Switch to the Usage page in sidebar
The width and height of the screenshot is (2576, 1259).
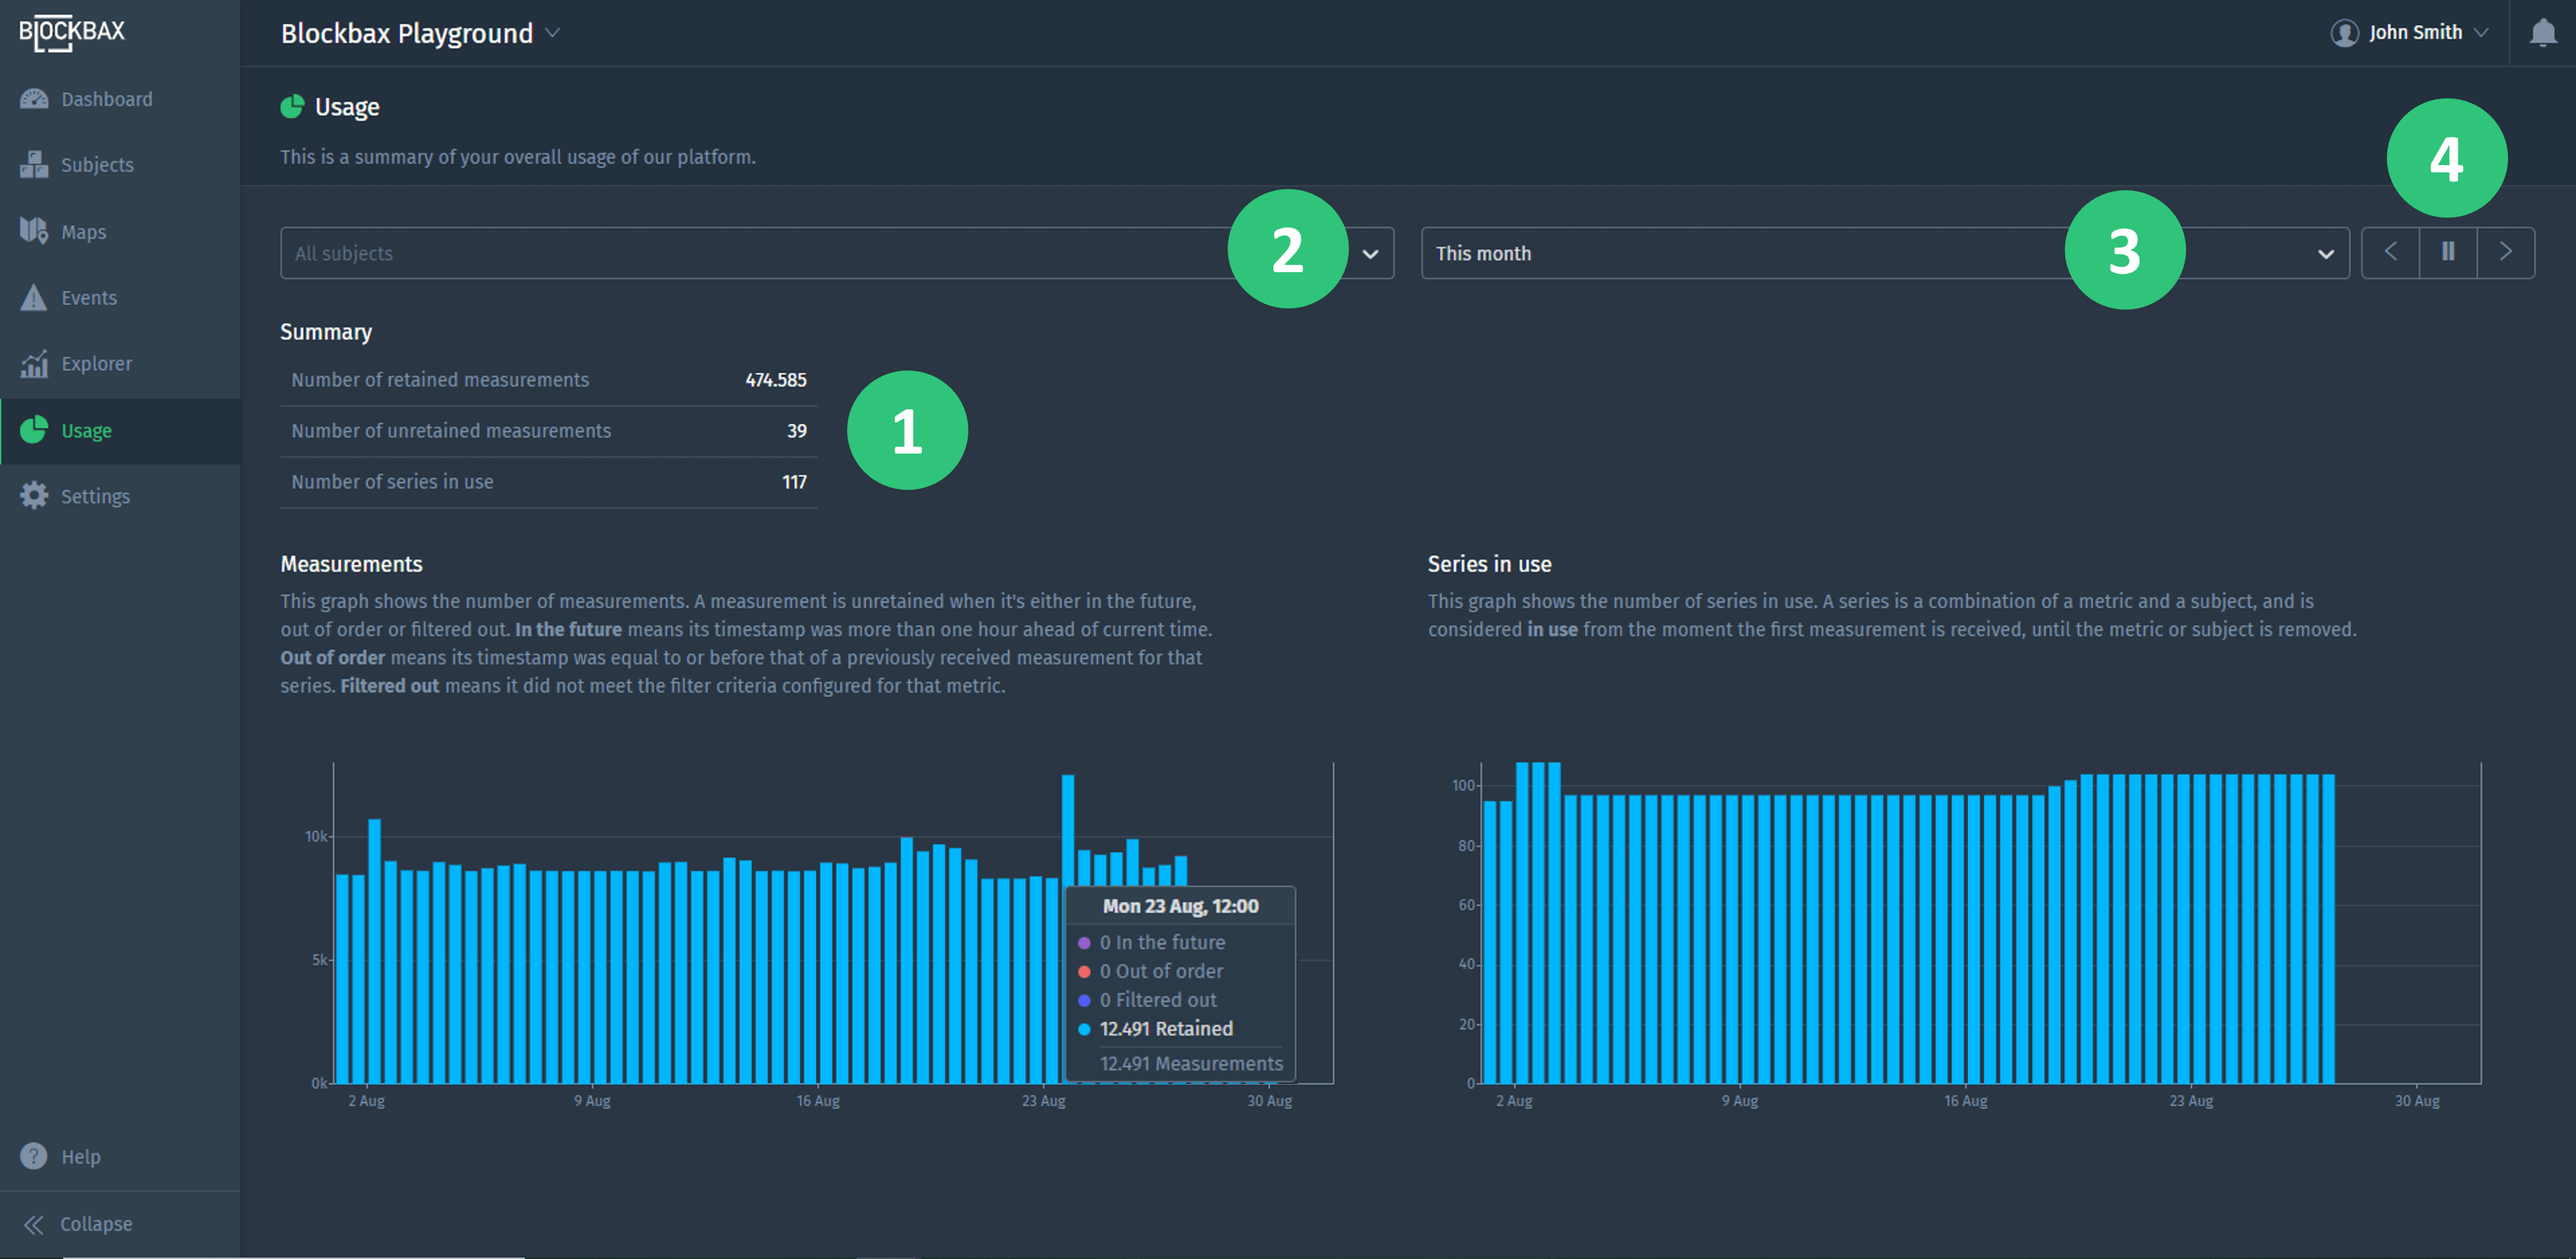[86, 430]
